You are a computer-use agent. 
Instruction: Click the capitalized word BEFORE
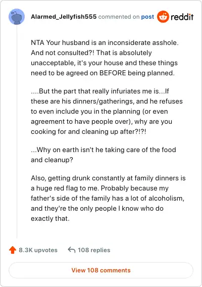tap(113, 73)
